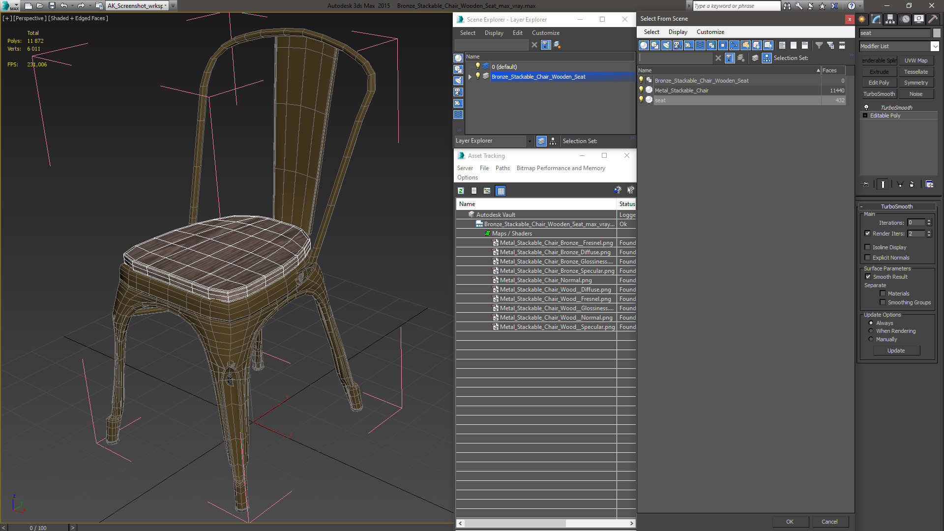Click Select All icon in Select From Scene

(782, 45)
